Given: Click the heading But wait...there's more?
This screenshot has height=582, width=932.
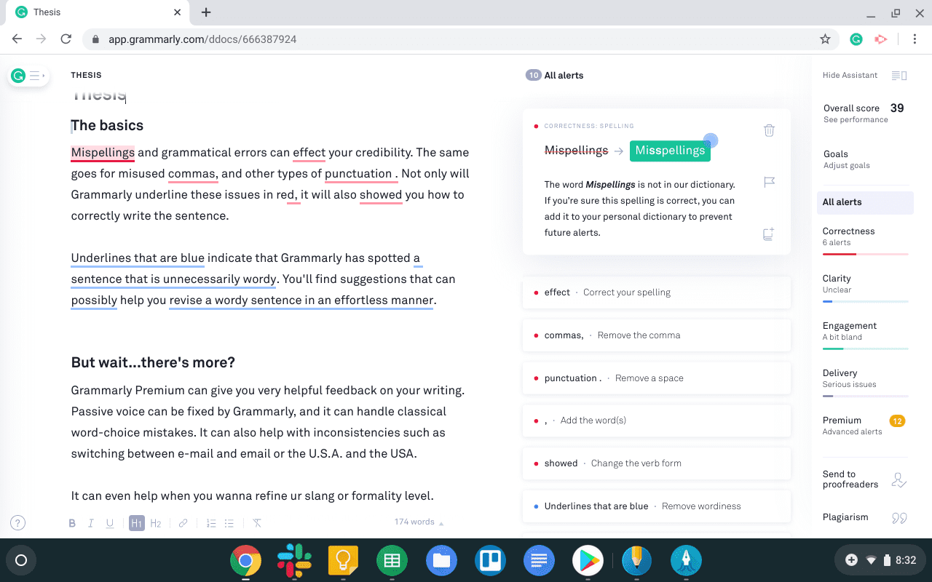Looking at the screenshot, I should 153,363.
